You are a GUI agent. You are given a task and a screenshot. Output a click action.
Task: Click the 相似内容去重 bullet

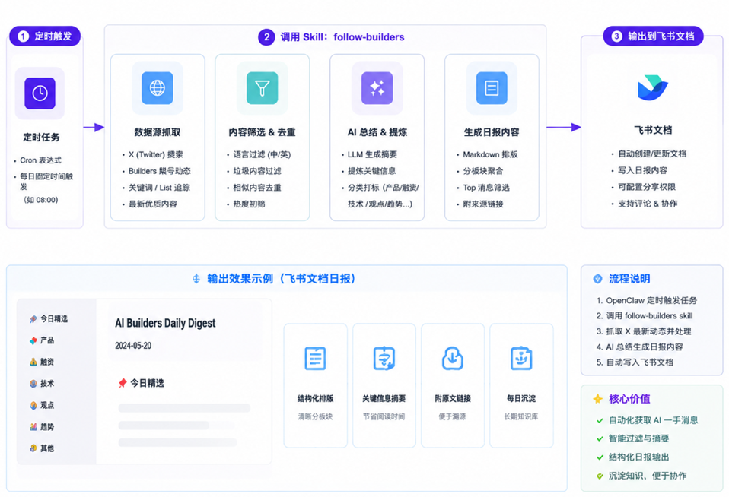pyautogui.click(x=257, y=188)
